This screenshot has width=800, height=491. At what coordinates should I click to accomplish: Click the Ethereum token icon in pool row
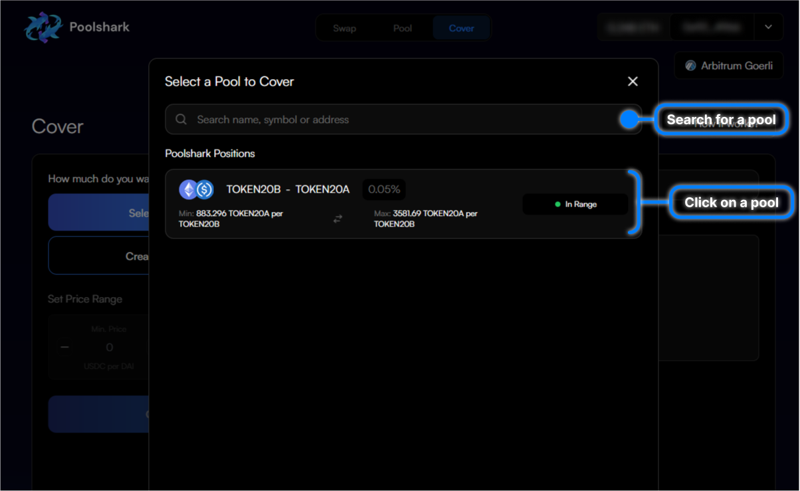click(x=189, y=190)
